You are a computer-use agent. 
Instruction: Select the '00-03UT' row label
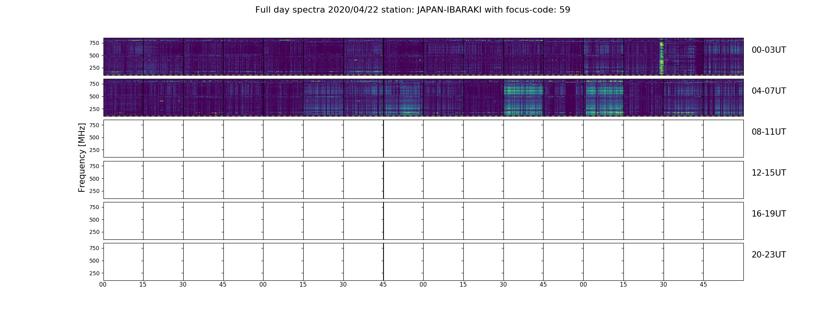click(769, 50)
